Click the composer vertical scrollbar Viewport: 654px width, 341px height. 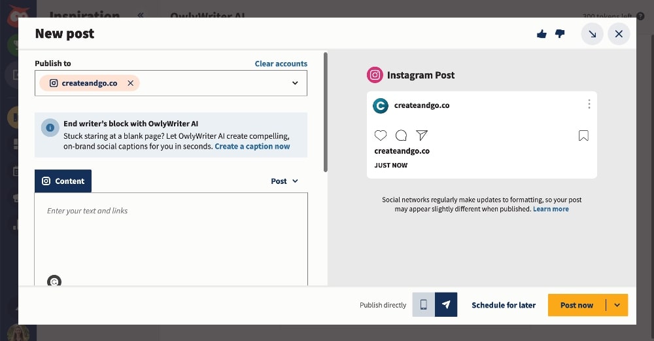coord(326,112)
